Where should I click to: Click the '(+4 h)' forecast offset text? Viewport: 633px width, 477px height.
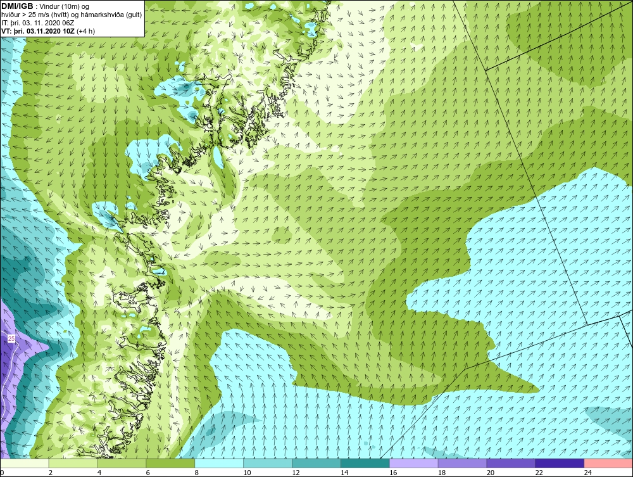(x=86, y=31)
